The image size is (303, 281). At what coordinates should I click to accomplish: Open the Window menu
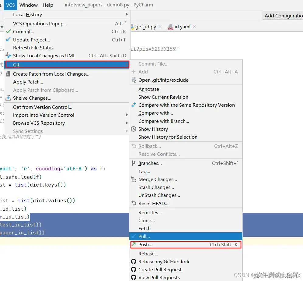pos(28,5)
